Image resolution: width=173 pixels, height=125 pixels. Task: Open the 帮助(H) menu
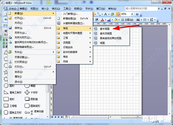(112, 9)
